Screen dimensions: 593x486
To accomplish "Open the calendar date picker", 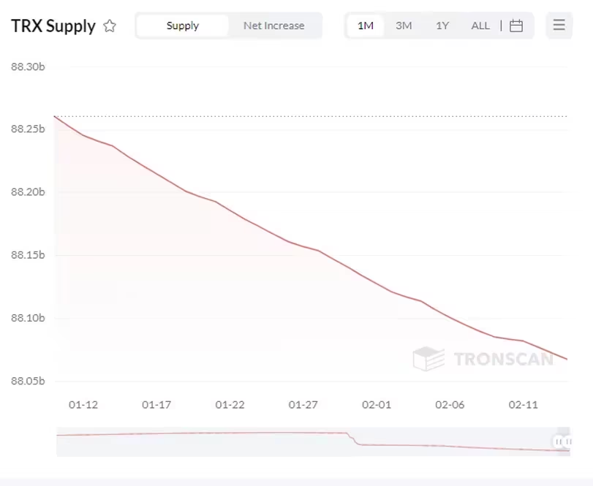I will 517,25.
